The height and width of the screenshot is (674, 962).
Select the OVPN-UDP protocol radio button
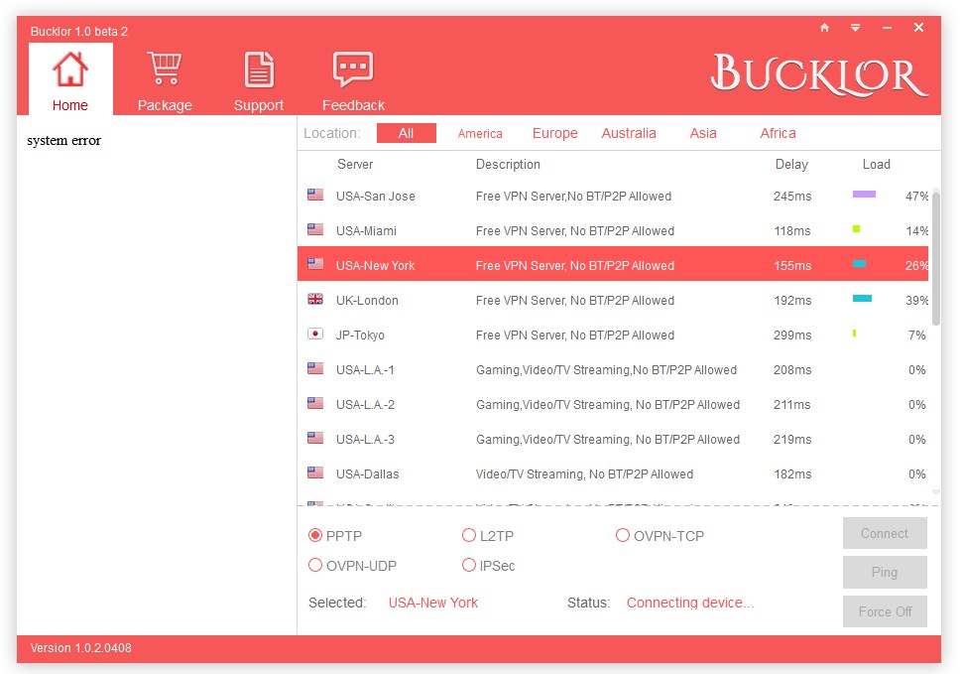pyautogui.click(x=315, y=565)
